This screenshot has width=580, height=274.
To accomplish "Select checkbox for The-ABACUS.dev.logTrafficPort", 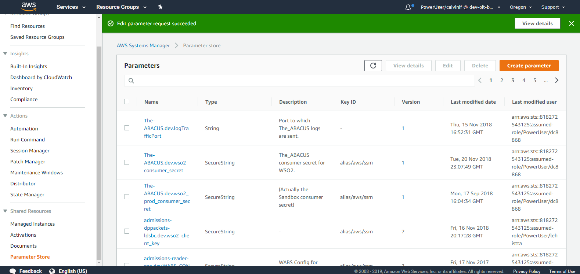I will 127,128.
